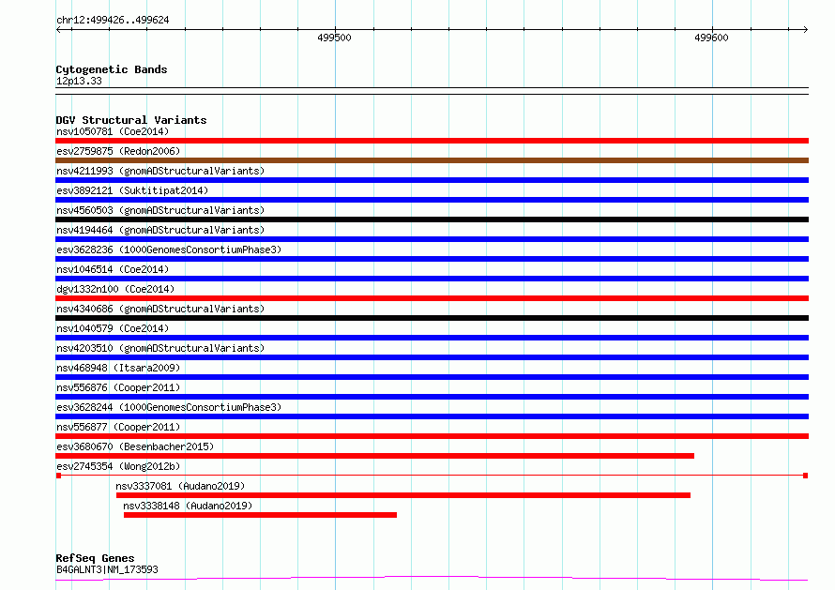Open nsv556876 (Cooper2011) label
The image size is (835, 590).
coord(118,387)
